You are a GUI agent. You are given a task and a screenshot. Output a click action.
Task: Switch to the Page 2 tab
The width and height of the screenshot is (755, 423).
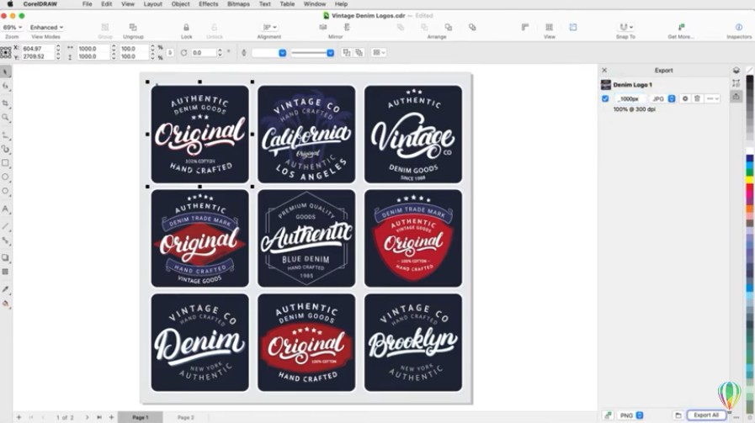(x=185, y=418)
